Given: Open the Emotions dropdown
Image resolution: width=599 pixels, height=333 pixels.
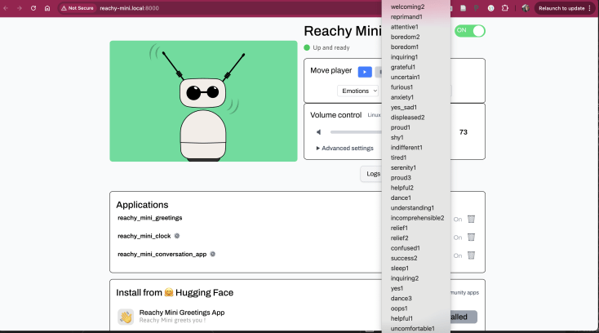Looking at the screenshot, I should click(359, 91).
